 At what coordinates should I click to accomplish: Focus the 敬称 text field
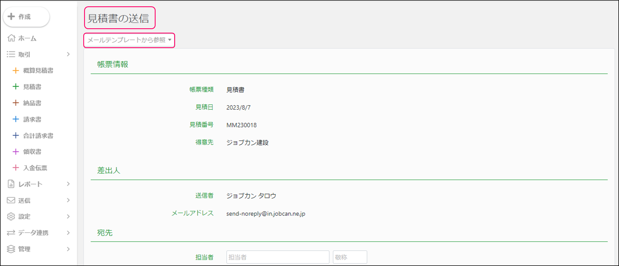[350, 257]
